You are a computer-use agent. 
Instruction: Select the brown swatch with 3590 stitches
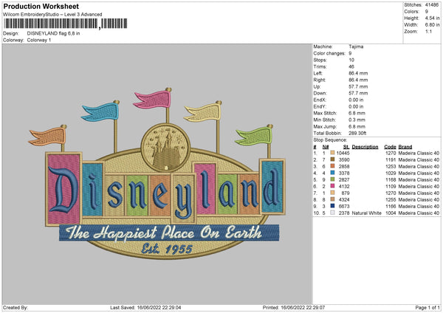[x=332, y=159]
